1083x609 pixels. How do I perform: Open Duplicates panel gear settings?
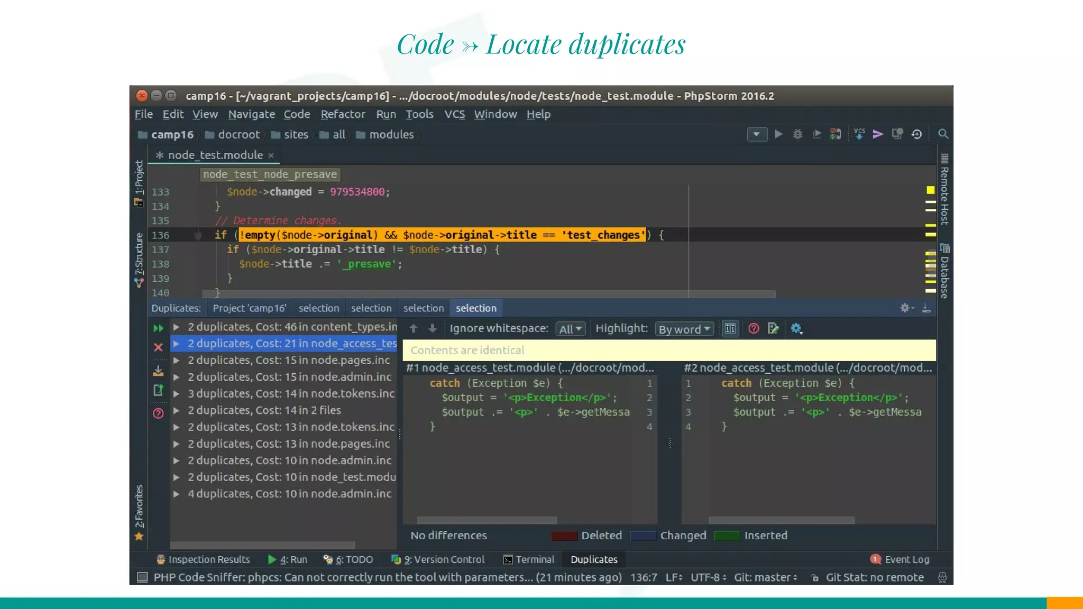click(906, 308)
